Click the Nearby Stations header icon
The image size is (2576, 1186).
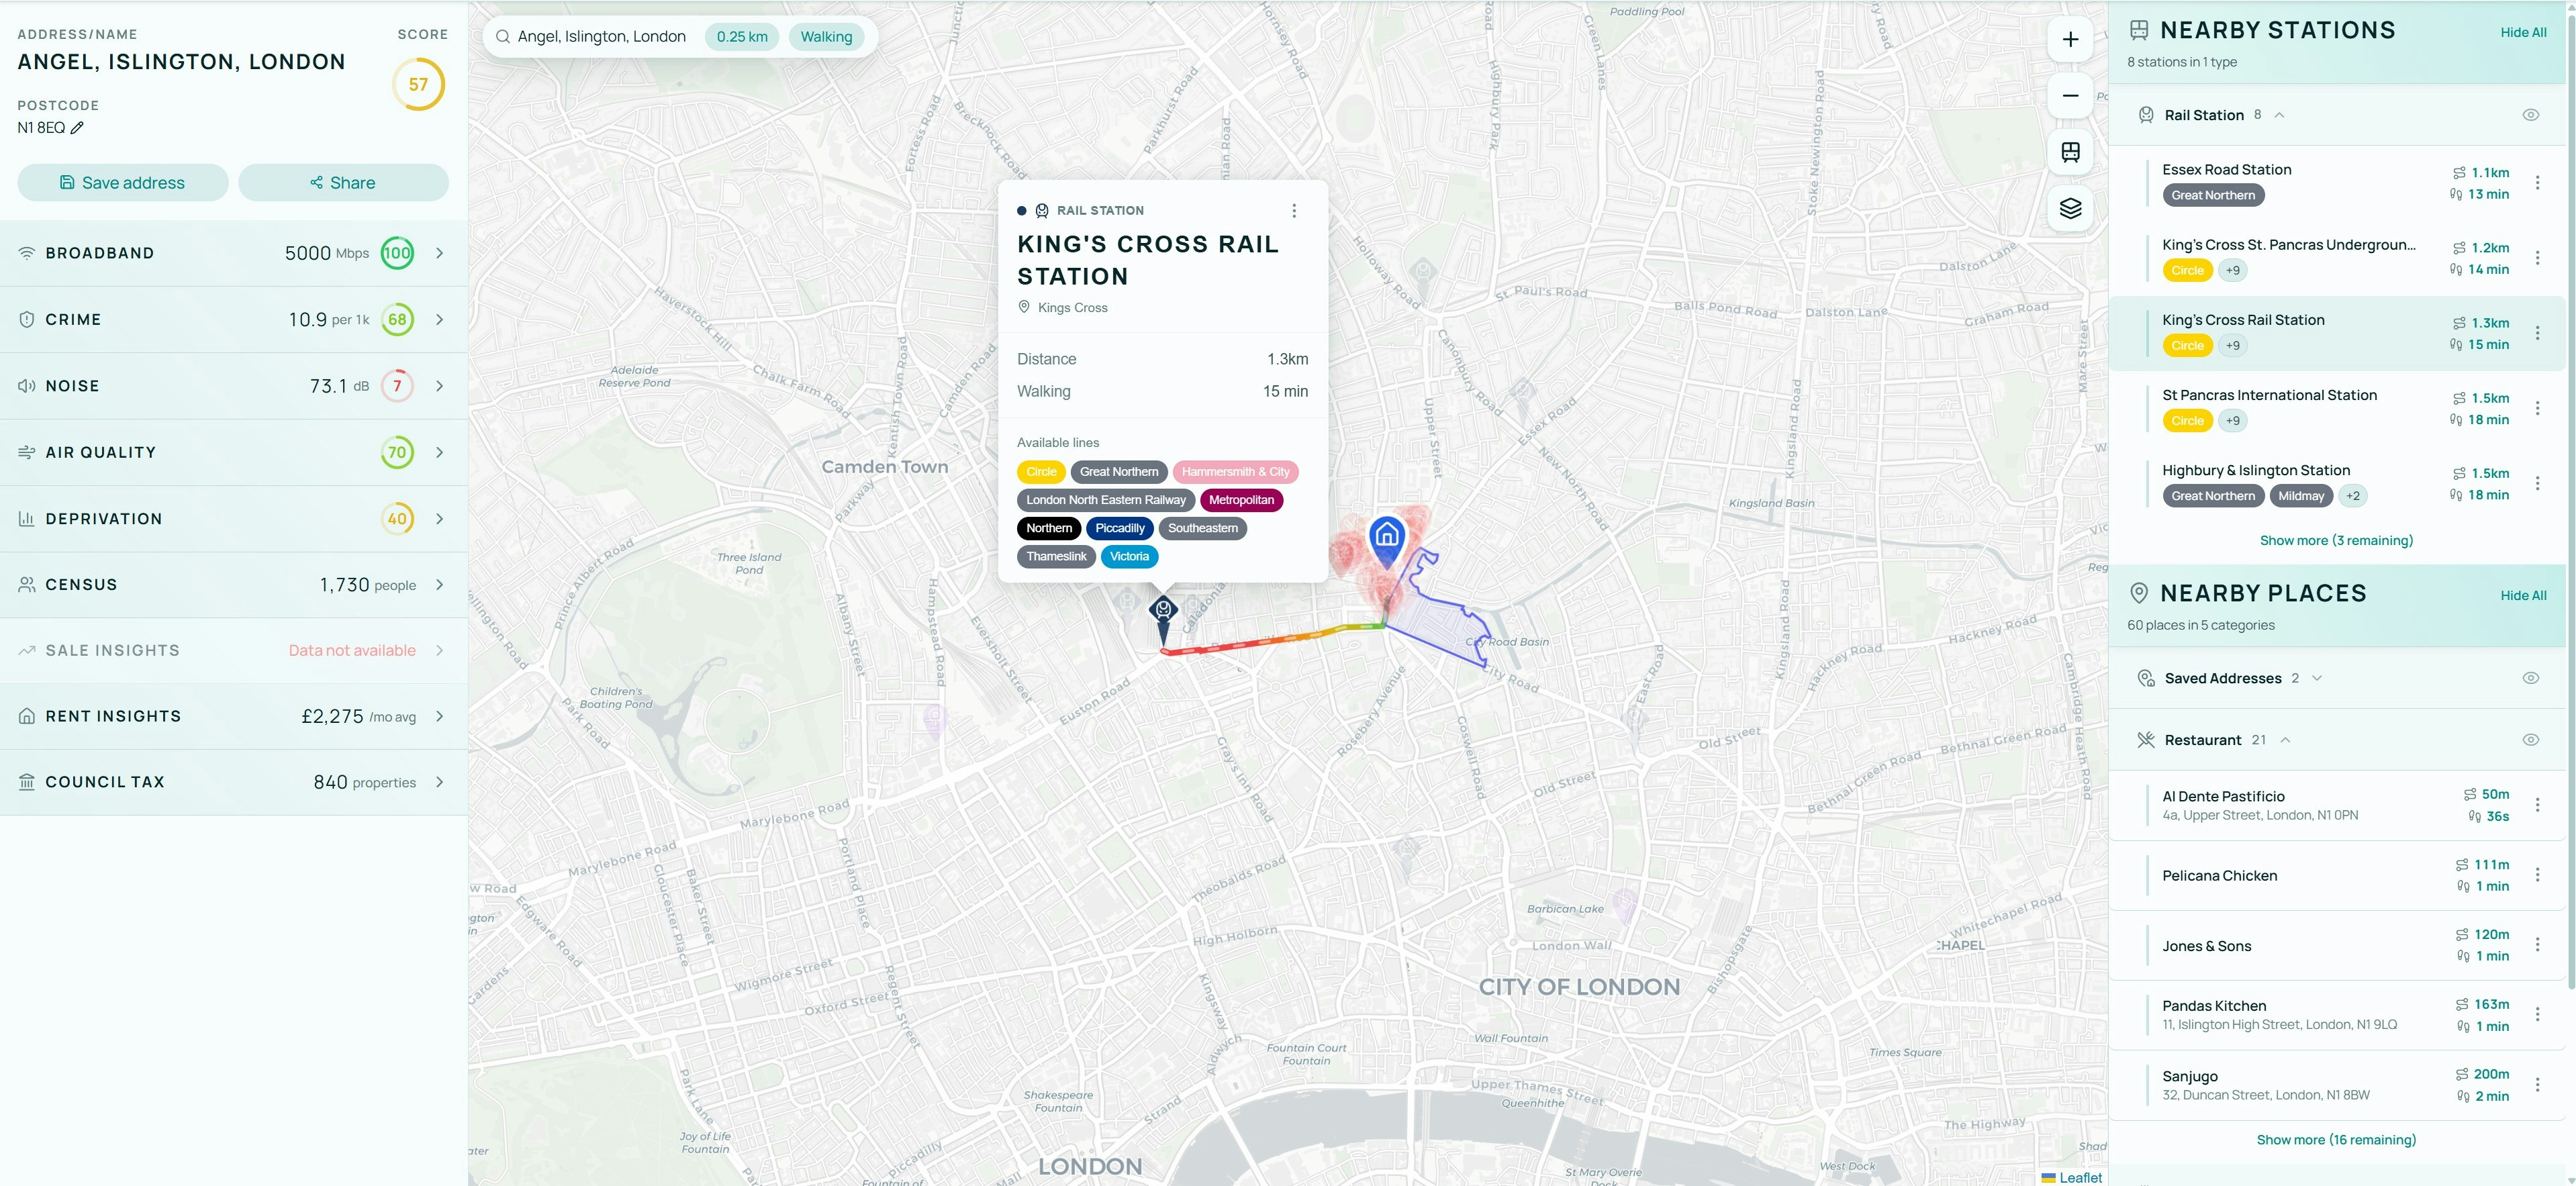2139,30
